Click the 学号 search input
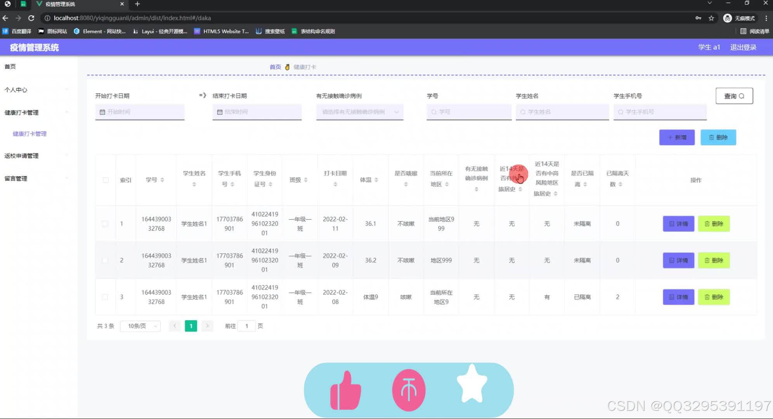The image size is (773, 419). point(469,112)
